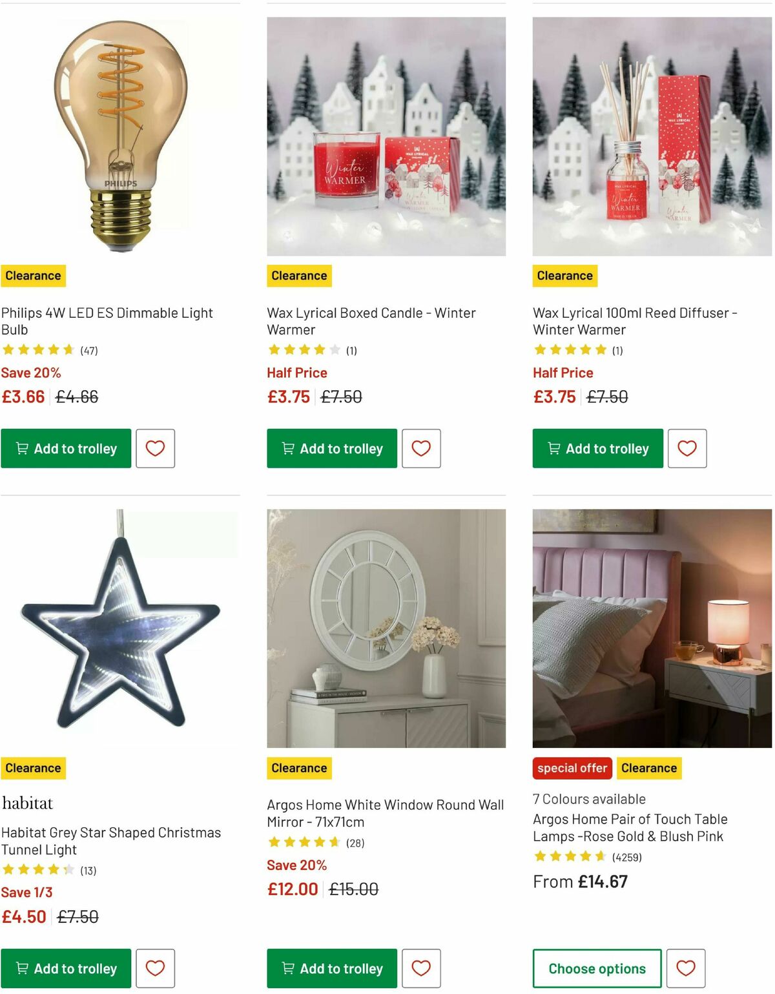Click the rating stars for the Touch Table Lamps

(570, 857)
